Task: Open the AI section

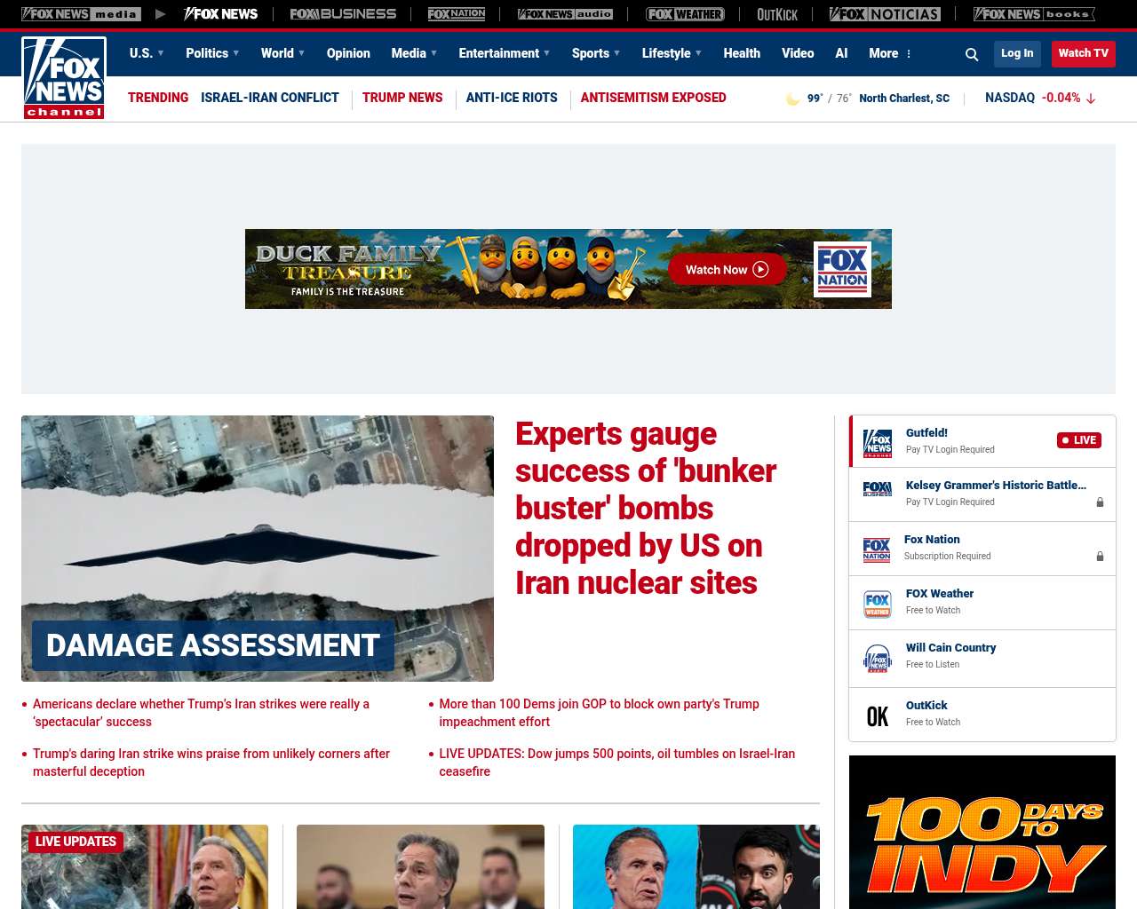Action: point(841,53)
